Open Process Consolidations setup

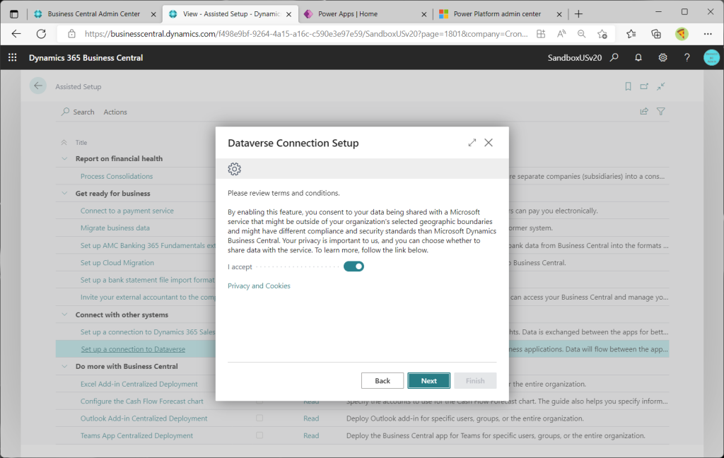point(117,176)
